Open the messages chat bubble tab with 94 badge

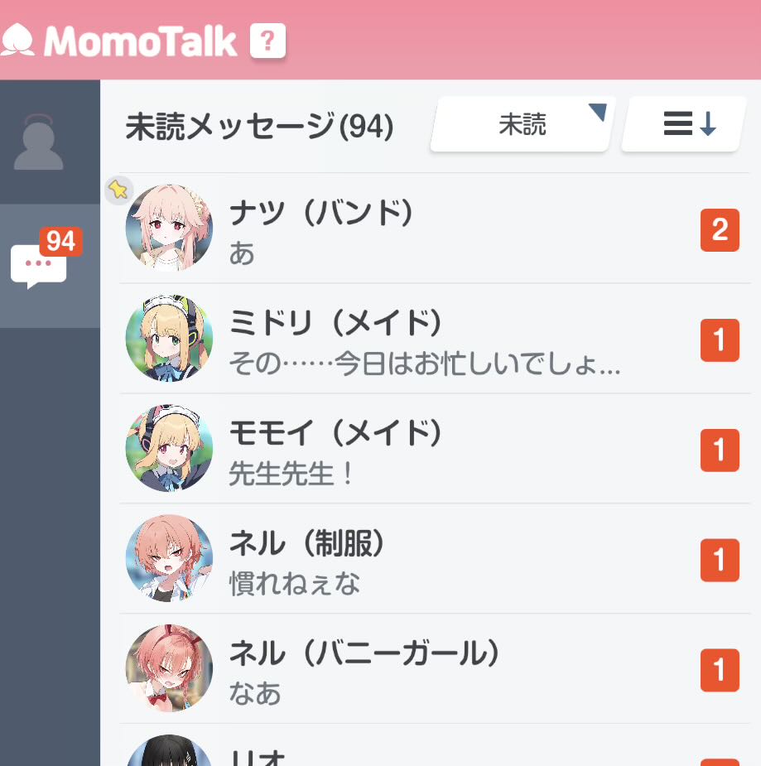[x=50, y=266]
